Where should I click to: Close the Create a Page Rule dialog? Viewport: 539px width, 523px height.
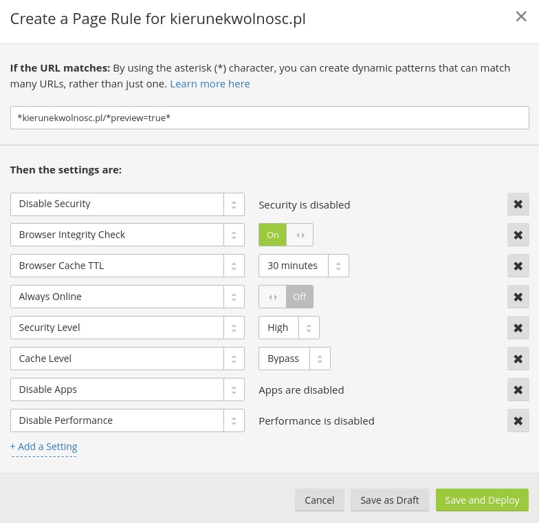click(x=521, y=17)
